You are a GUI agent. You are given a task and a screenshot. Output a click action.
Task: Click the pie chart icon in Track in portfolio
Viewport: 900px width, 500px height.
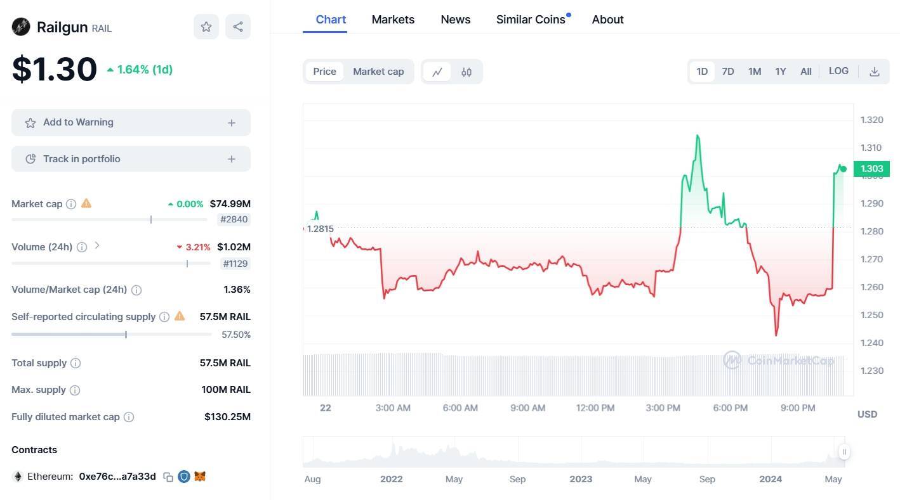pos(30,159)
